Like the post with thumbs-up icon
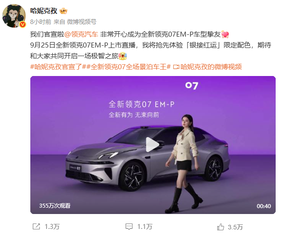The height and width of the screenshot is (233, 282). pyautogui.click(x=220, y=227)
